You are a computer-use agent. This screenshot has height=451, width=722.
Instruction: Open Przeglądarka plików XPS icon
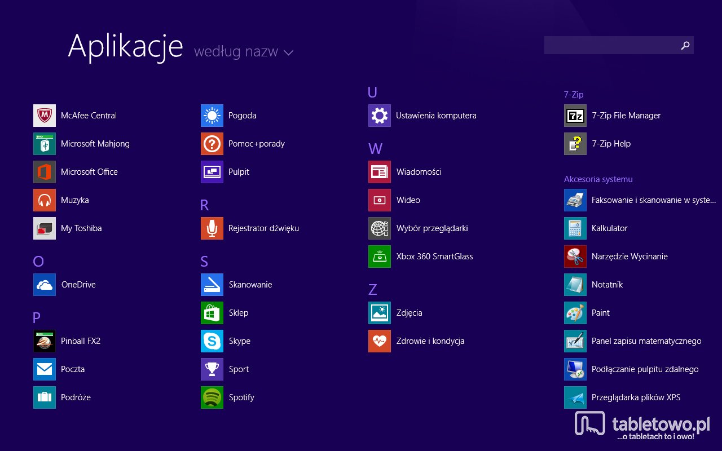click(x=575, y=397)
